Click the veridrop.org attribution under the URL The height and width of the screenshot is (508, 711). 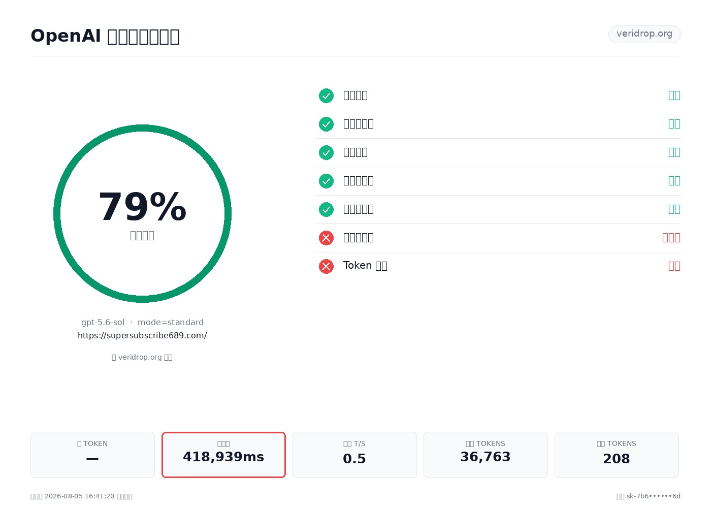point(142,357)
